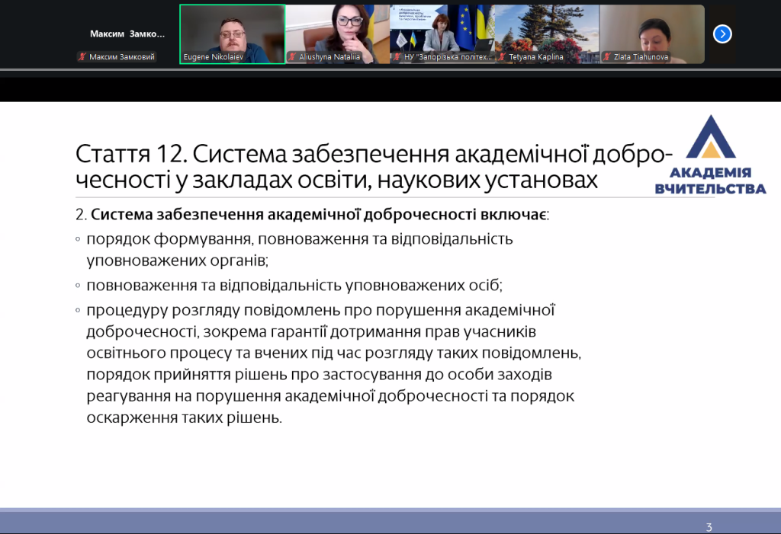Click Aliushyna Nataliia's muted microphone icon
Image resolution: width=781 pixels, height=534 pixels.
click(x=291, y=57)
